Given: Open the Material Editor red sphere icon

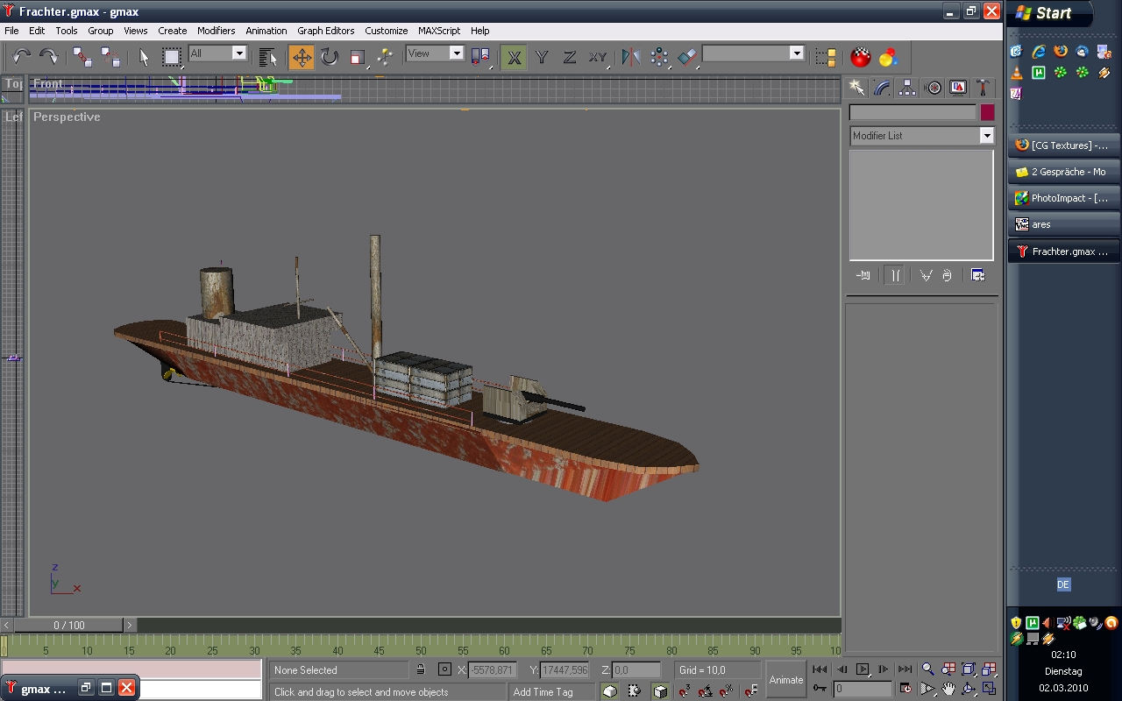Looking at the screenshot, I should (861, 58).
